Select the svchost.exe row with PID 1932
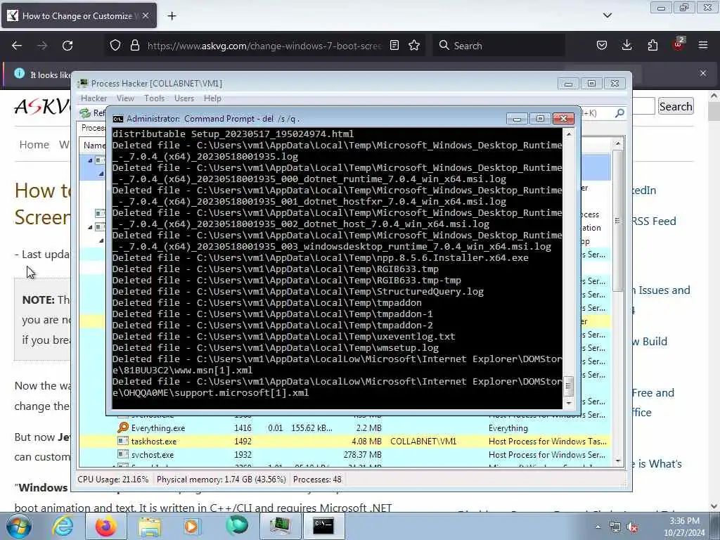The width and height of the screenshot is (720, 540). pos(345,455)
